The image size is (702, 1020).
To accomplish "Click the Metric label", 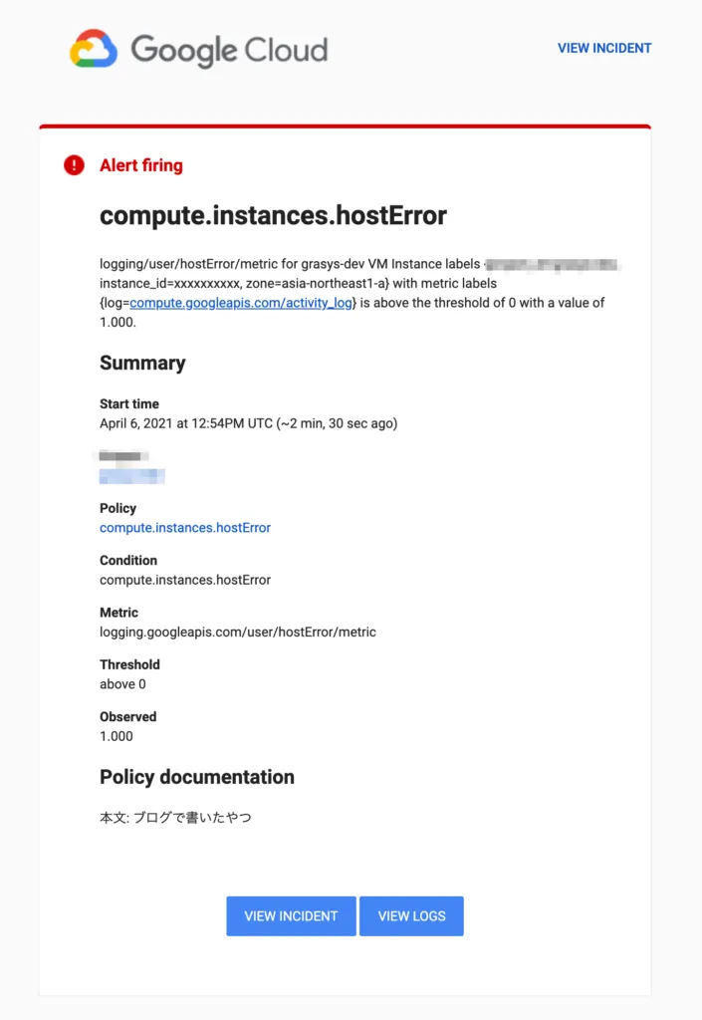I will click(x=118, y=613).
